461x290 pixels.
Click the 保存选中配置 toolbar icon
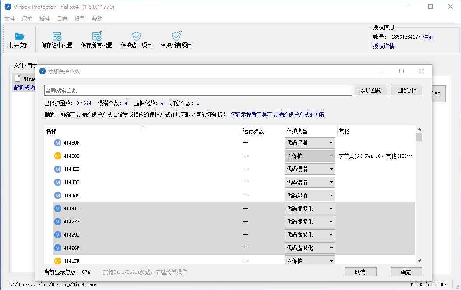(x=57, y=36)
